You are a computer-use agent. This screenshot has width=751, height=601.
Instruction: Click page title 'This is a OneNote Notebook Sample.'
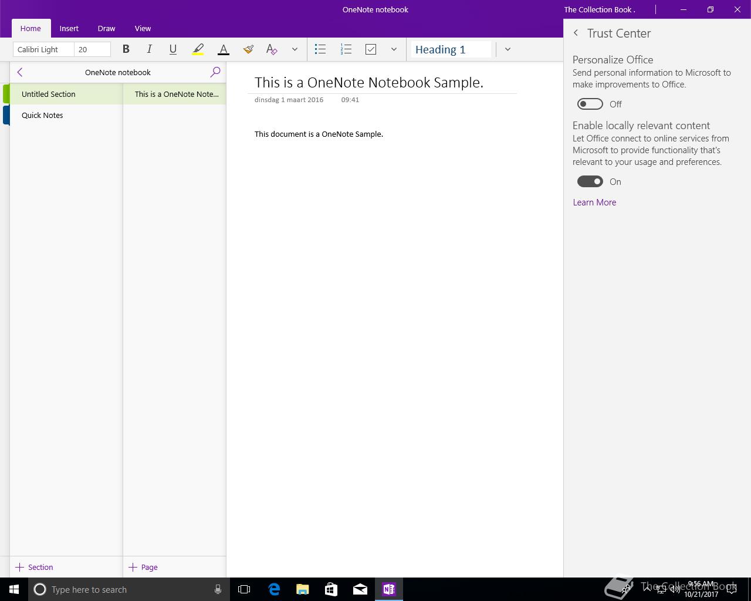[x=369, y=82]
